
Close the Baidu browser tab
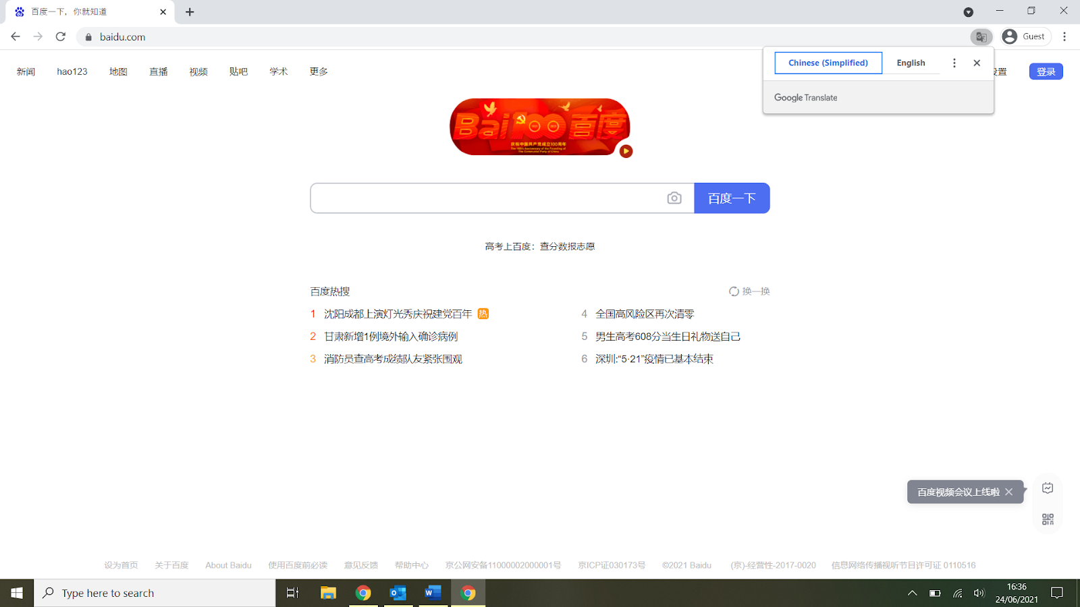click(163, 12)
